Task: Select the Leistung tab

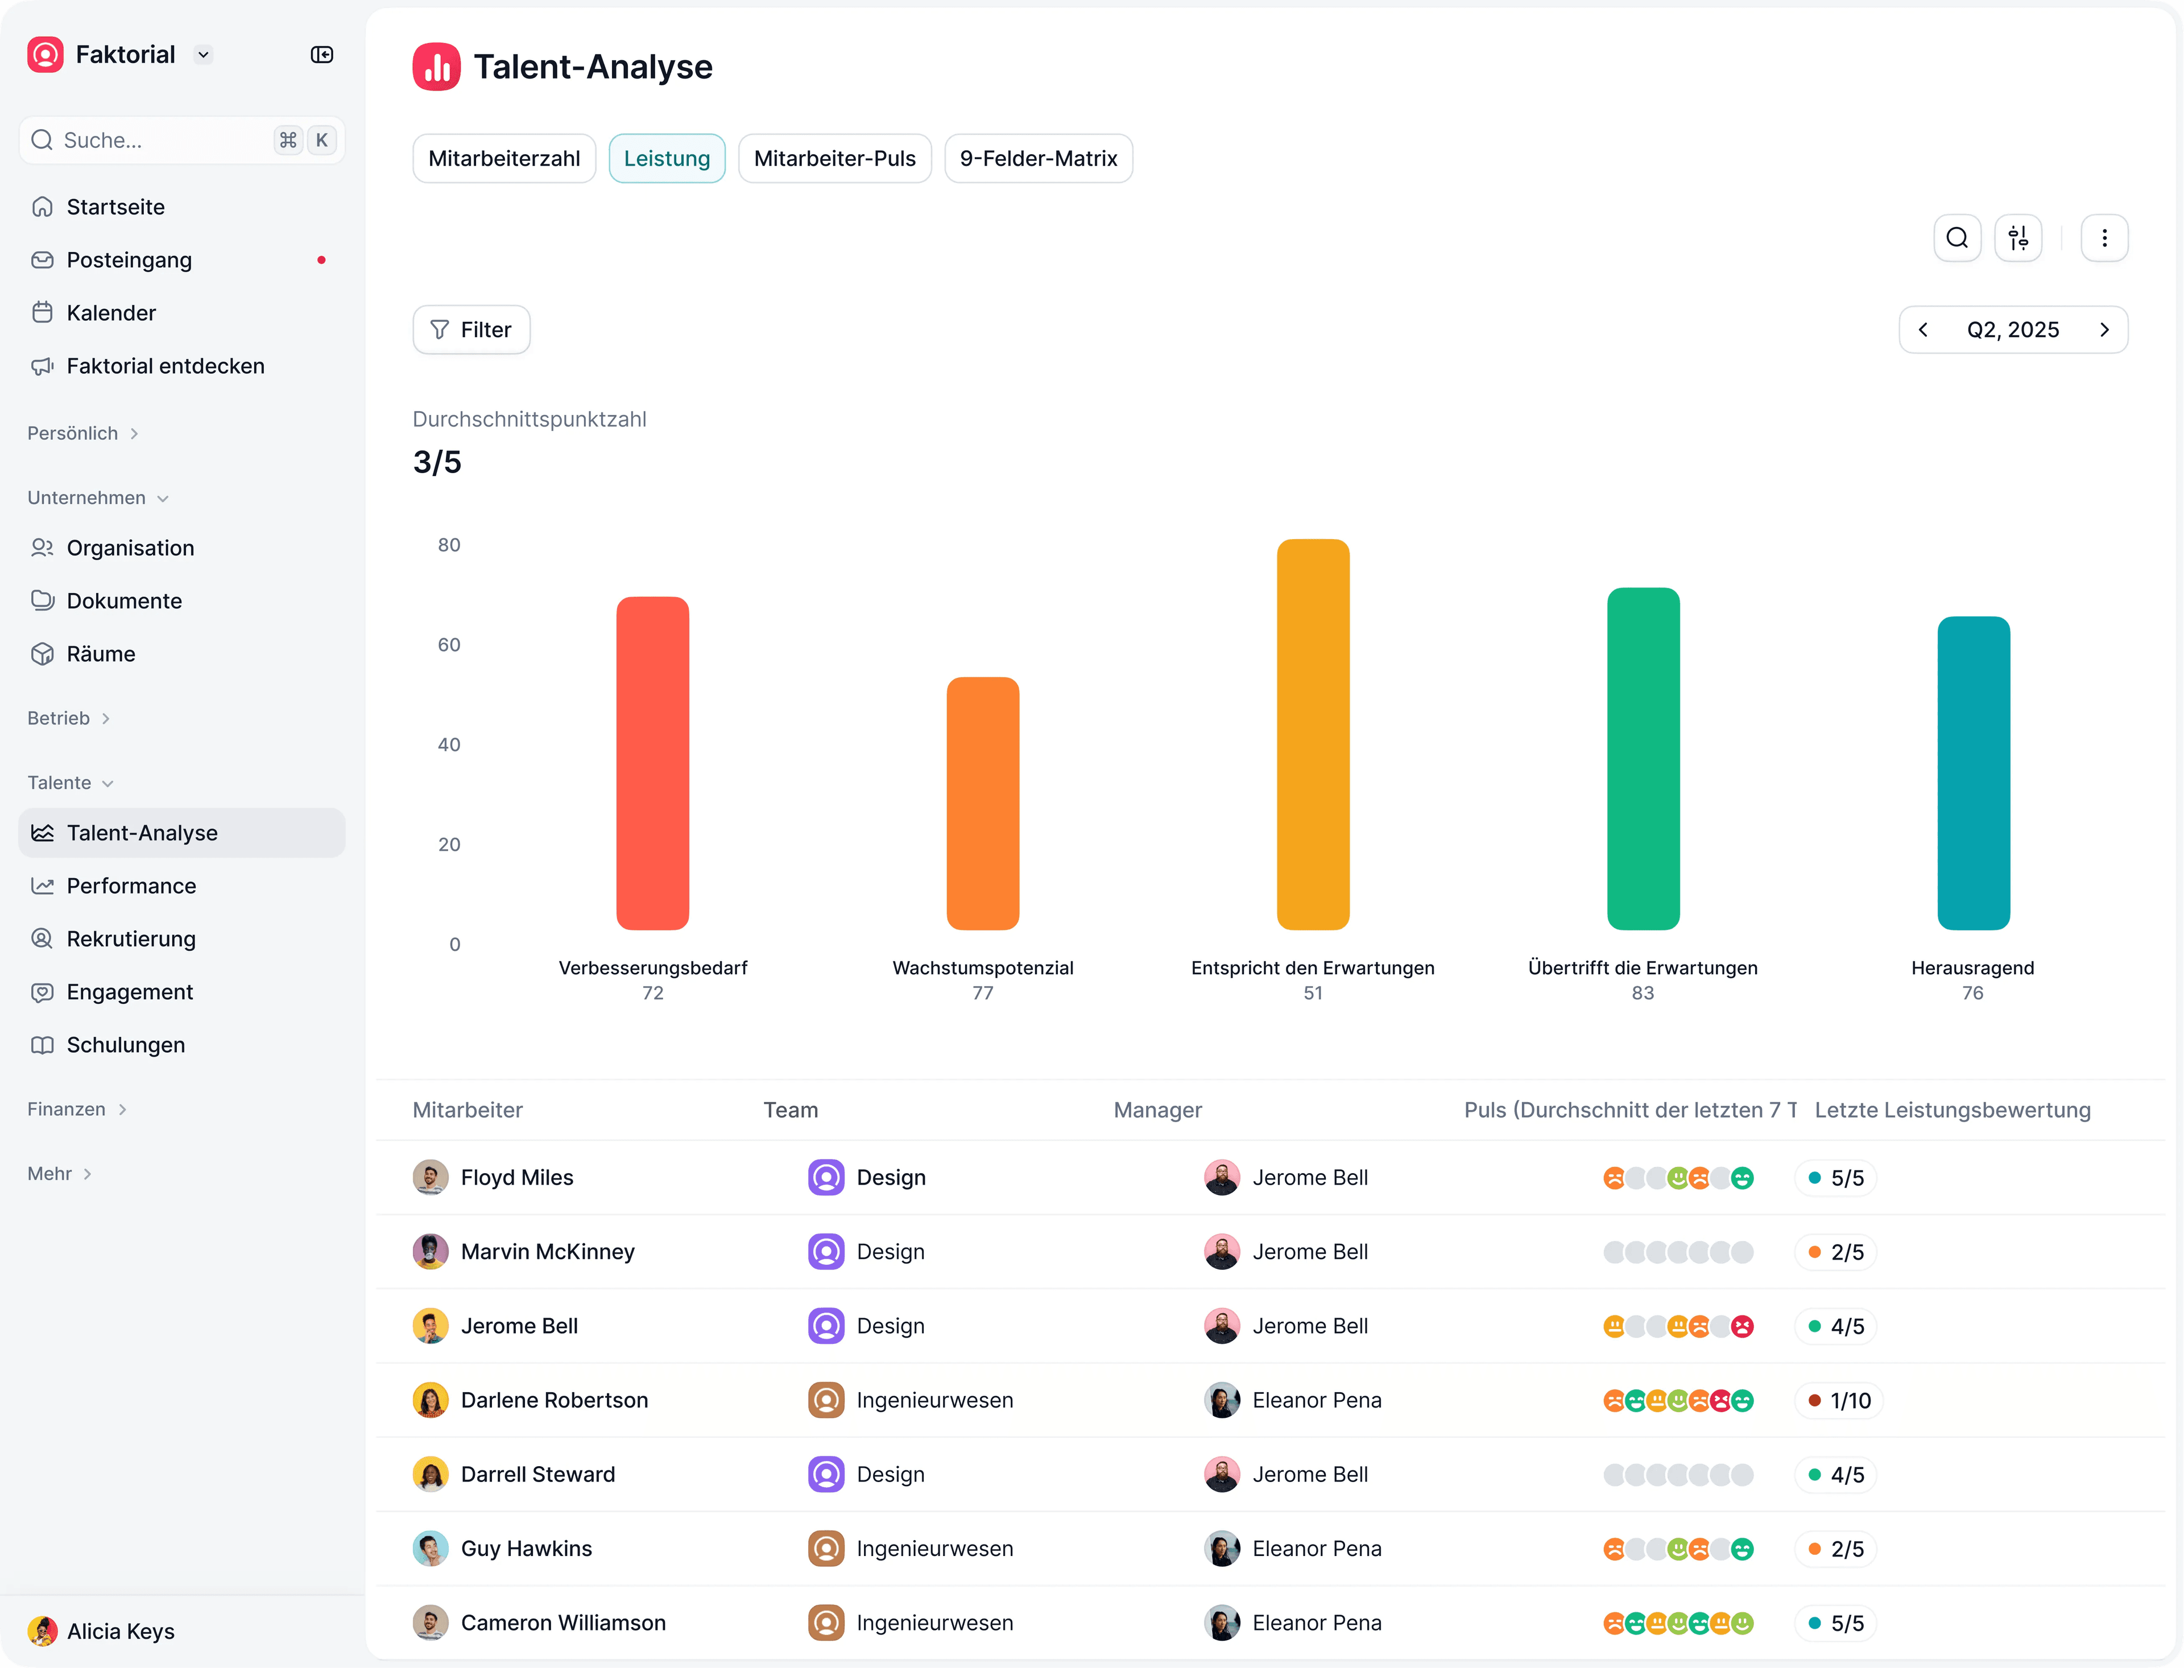Action: 667,159
